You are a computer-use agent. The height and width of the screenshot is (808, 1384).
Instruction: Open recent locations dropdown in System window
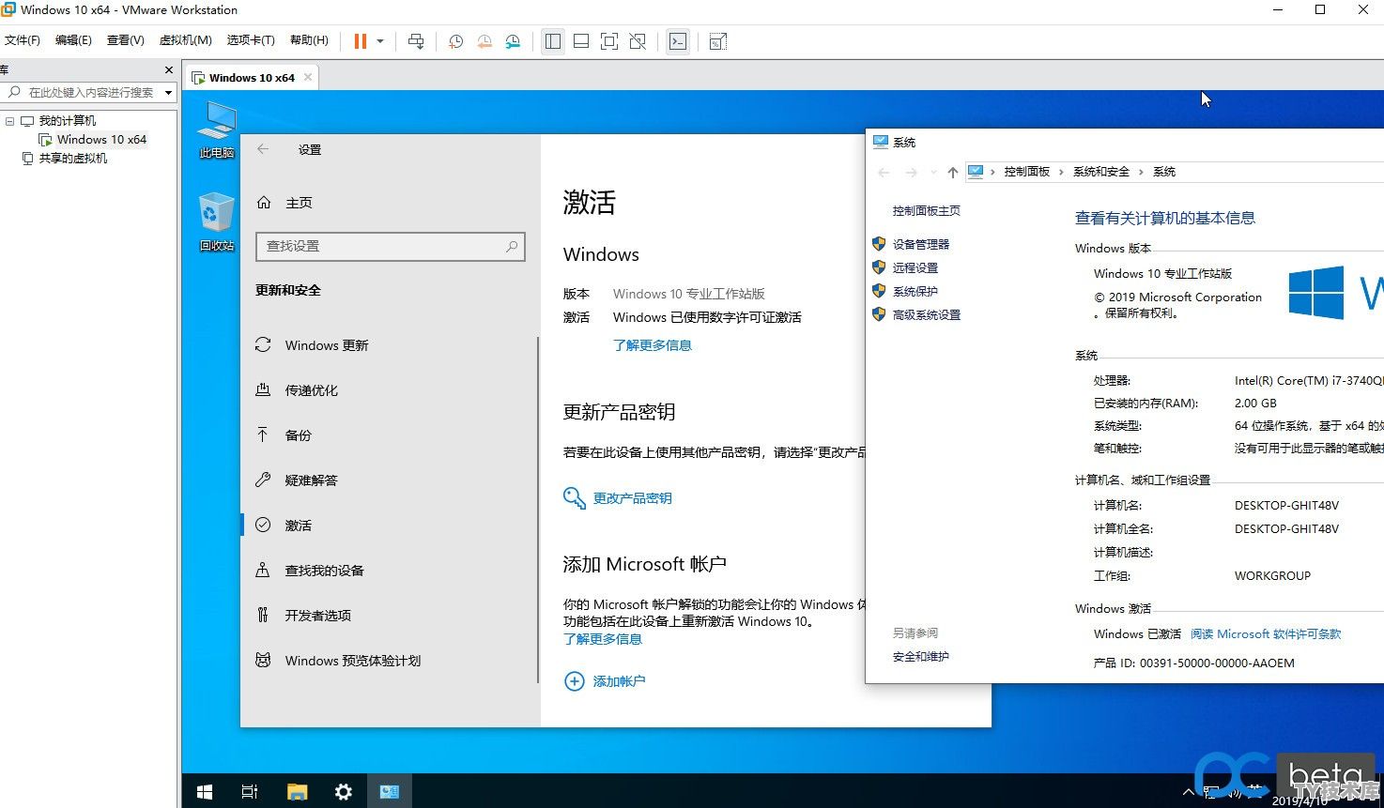tap(932, 172)
